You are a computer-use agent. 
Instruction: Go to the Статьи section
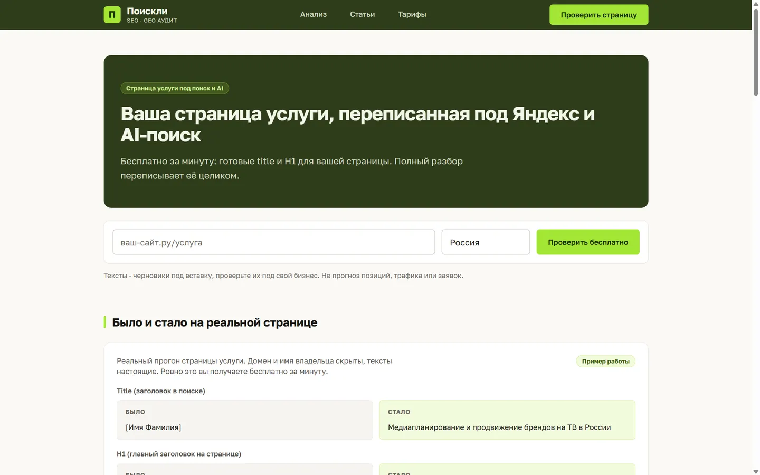click(362, 14)
